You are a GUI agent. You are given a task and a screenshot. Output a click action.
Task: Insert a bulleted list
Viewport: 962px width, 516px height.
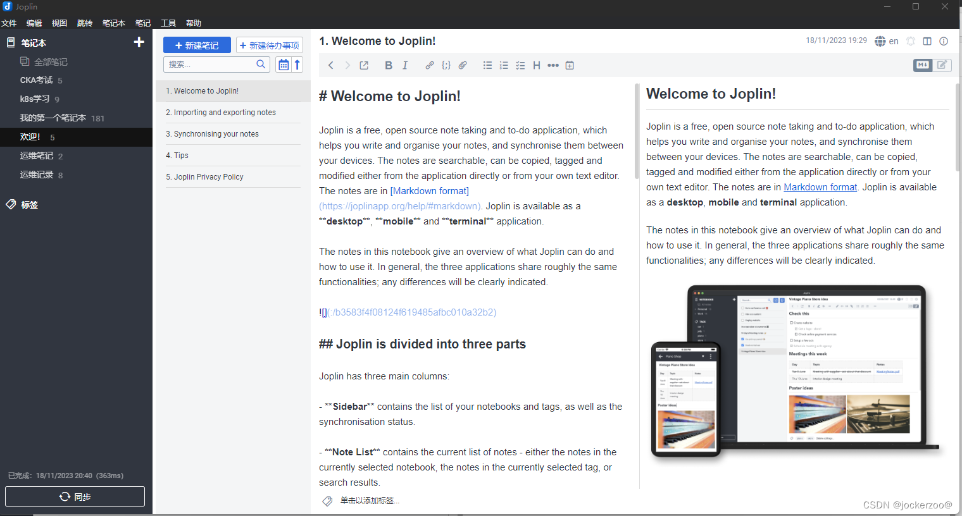coord(487,65)
